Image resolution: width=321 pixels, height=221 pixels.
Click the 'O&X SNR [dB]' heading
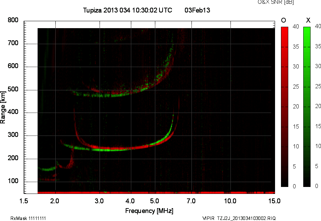click(275, 2)
